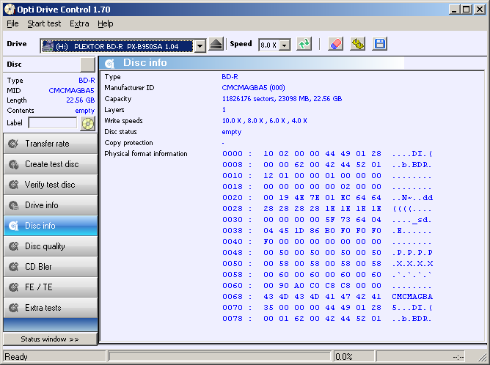Click the red eraser icon
Image resolution: width=490 pixels, height=365 pixels.
[336, 44]
